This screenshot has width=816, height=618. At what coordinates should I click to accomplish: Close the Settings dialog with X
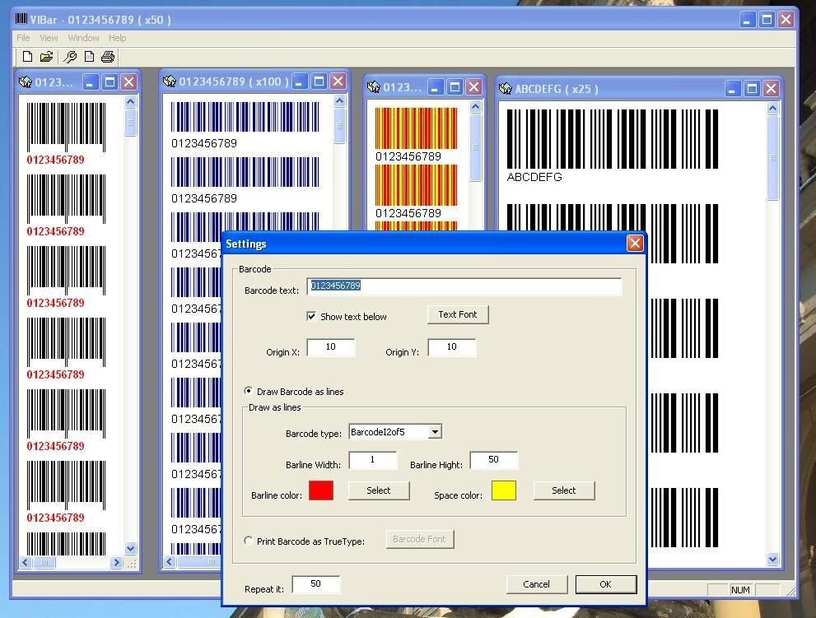[x=635, y=244]
